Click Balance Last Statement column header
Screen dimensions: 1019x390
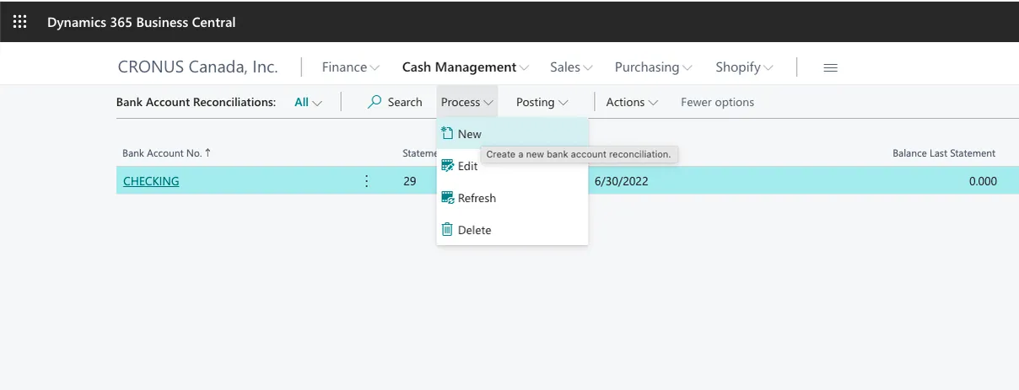[944, 153]
